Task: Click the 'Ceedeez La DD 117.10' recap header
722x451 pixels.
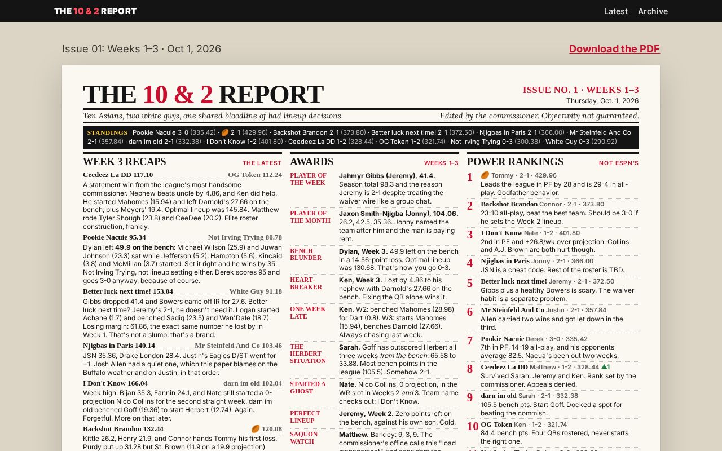Action: [118, 175]
